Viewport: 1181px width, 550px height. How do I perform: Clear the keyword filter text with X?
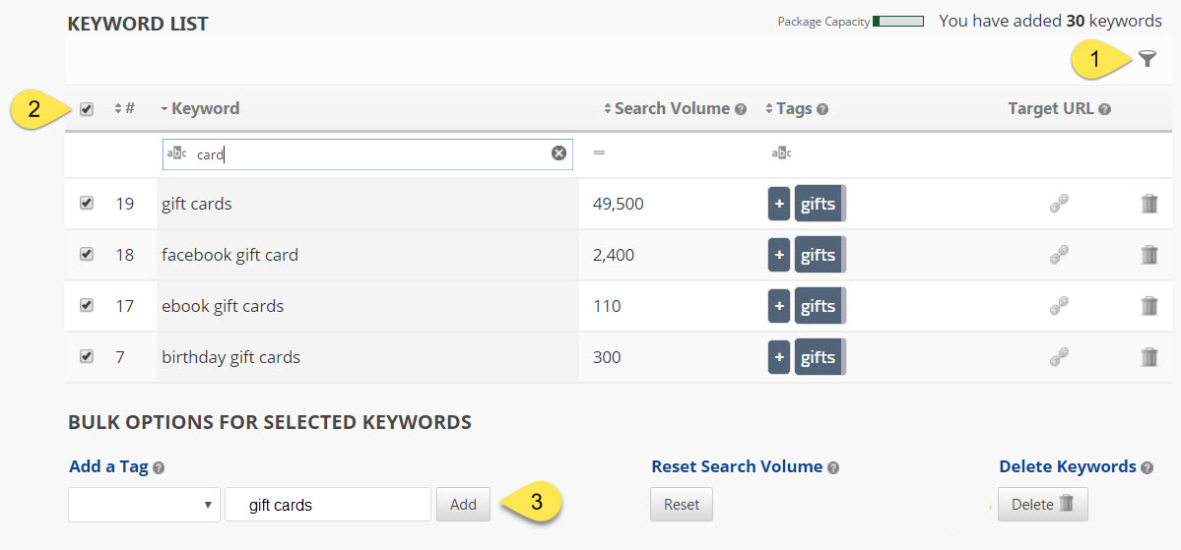pos(558,153)
